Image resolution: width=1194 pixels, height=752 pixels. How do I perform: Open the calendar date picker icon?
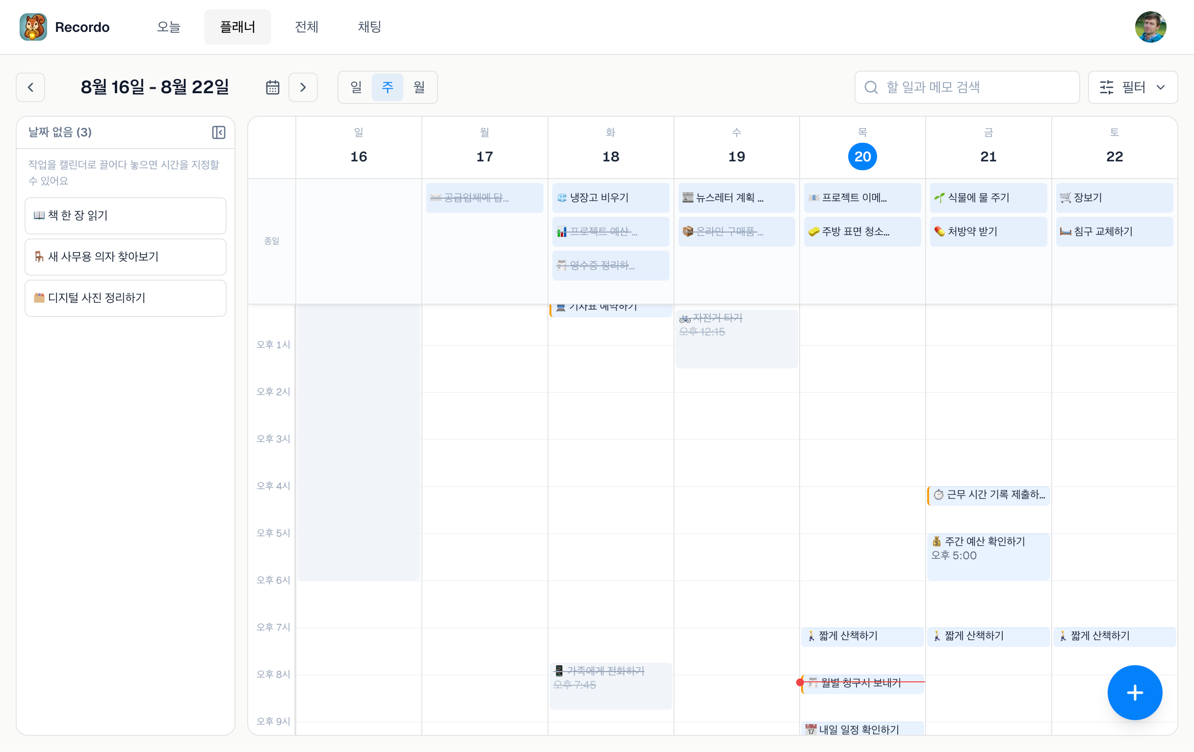coord(273,87)
